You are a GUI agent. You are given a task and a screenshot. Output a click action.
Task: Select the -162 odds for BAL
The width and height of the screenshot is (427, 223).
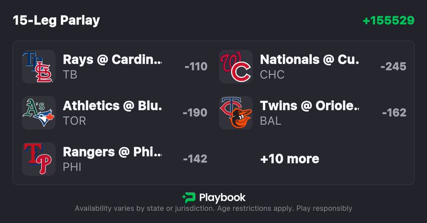click(x=394, y=113)
